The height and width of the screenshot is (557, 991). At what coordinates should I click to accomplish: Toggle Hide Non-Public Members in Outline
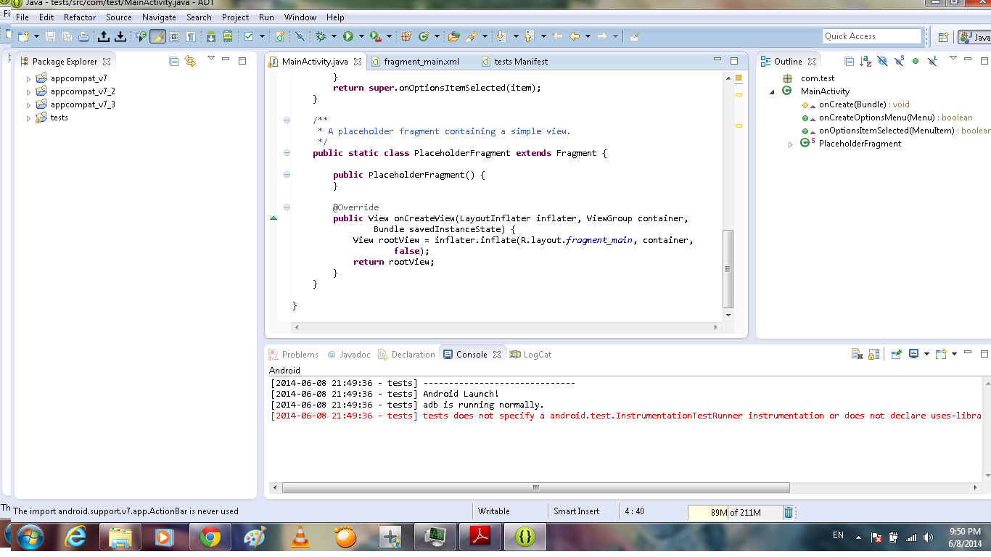(916, 62)
